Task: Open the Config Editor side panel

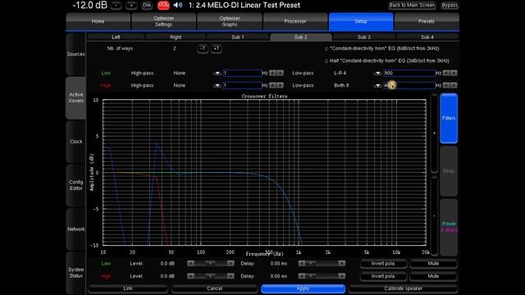Action: click(76, 185)
